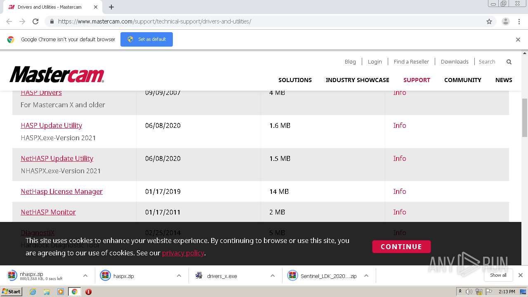
Task: Click the Chrome taskbar icon
Action: pos(74,292)
